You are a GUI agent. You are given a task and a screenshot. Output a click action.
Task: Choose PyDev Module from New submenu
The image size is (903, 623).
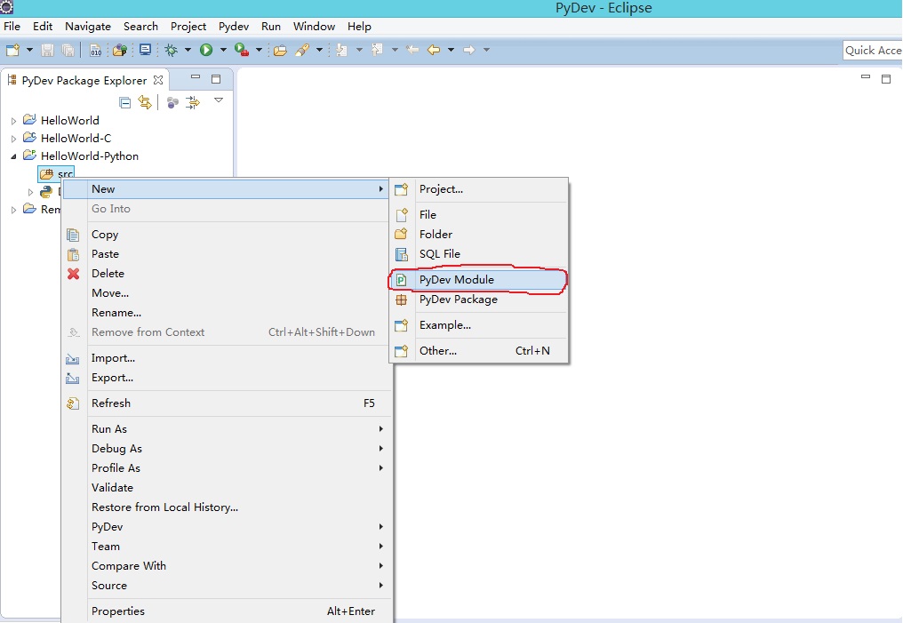point(478,280)
